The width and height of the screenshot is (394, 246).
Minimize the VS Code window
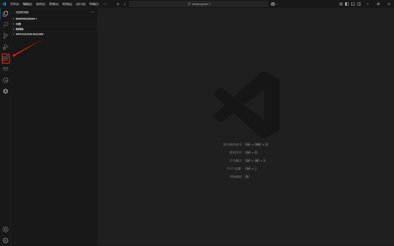tap(368, 4)
